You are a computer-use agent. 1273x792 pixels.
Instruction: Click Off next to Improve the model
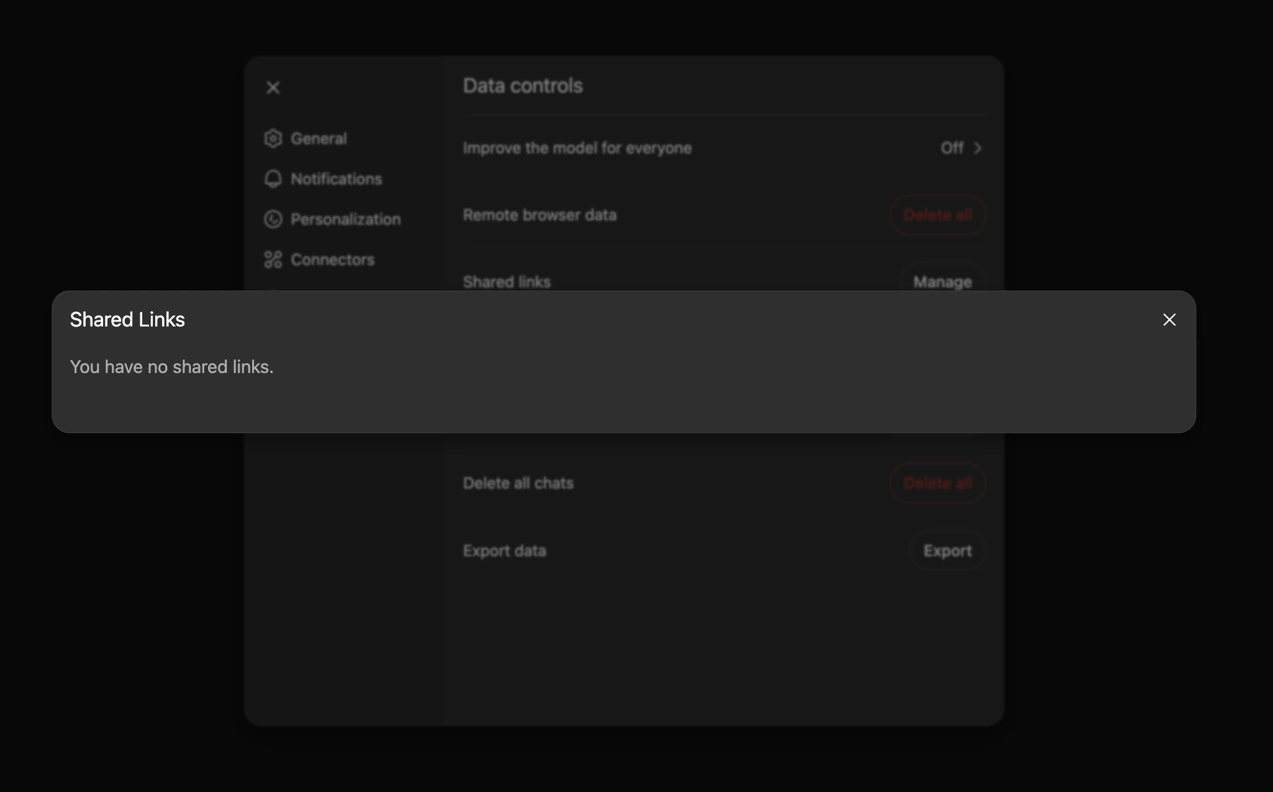click(951, 148)
